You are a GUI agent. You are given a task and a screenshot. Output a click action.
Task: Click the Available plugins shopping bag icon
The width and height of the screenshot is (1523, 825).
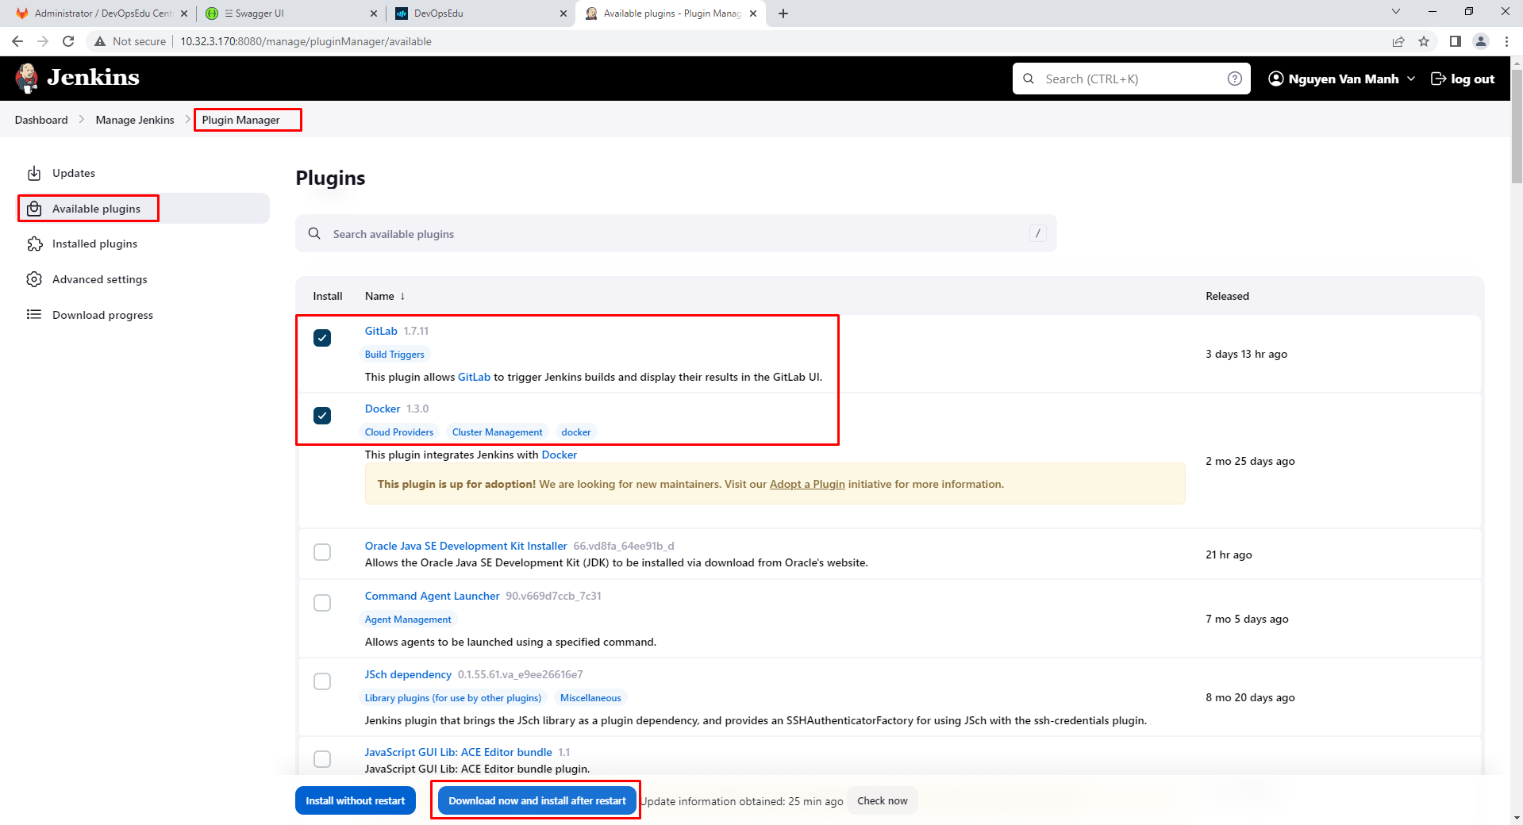coord(34,209)
